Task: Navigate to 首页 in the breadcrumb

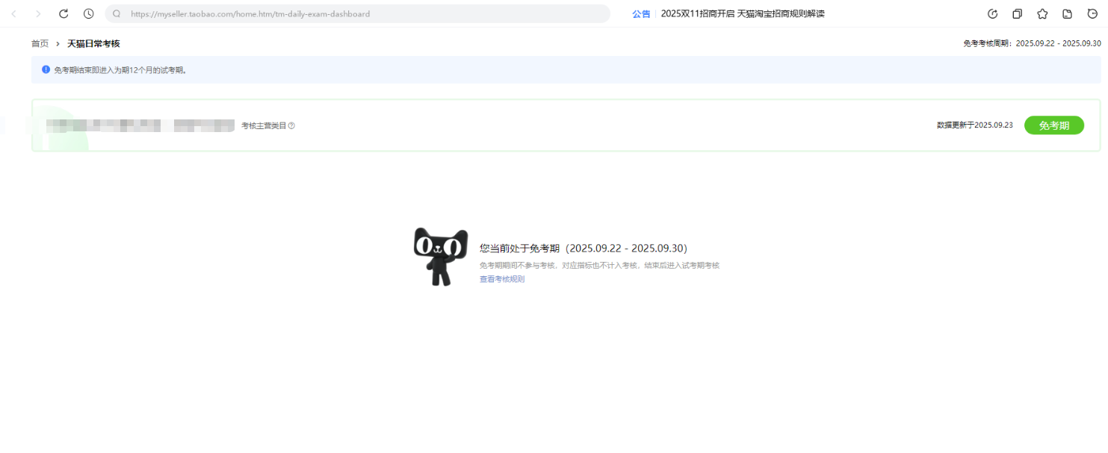Action: (40, 43)
